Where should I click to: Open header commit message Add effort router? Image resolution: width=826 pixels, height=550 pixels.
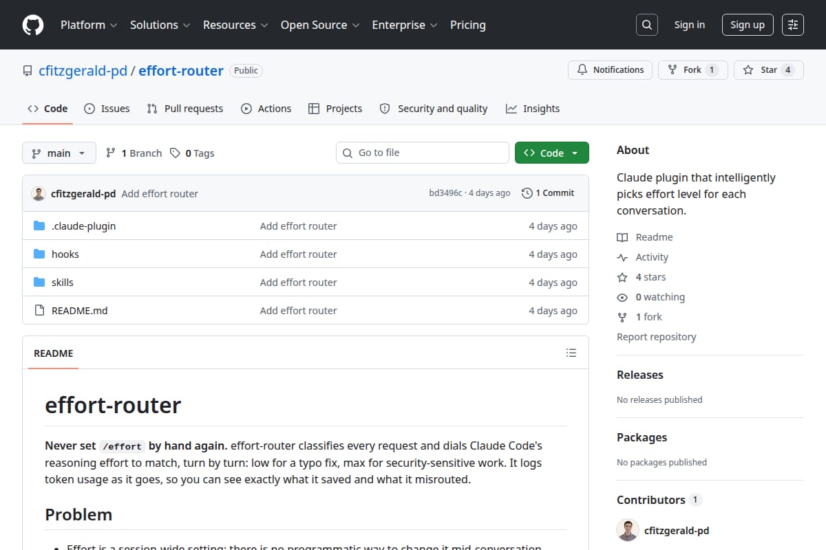click(160, 194)
